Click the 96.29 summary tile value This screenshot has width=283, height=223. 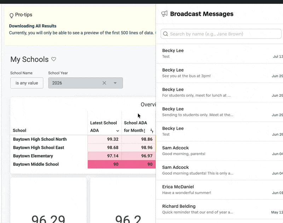click(x=48, y=219)
